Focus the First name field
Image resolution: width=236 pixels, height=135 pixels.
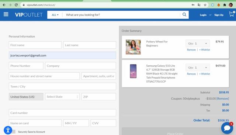click(x=35, y=45)
